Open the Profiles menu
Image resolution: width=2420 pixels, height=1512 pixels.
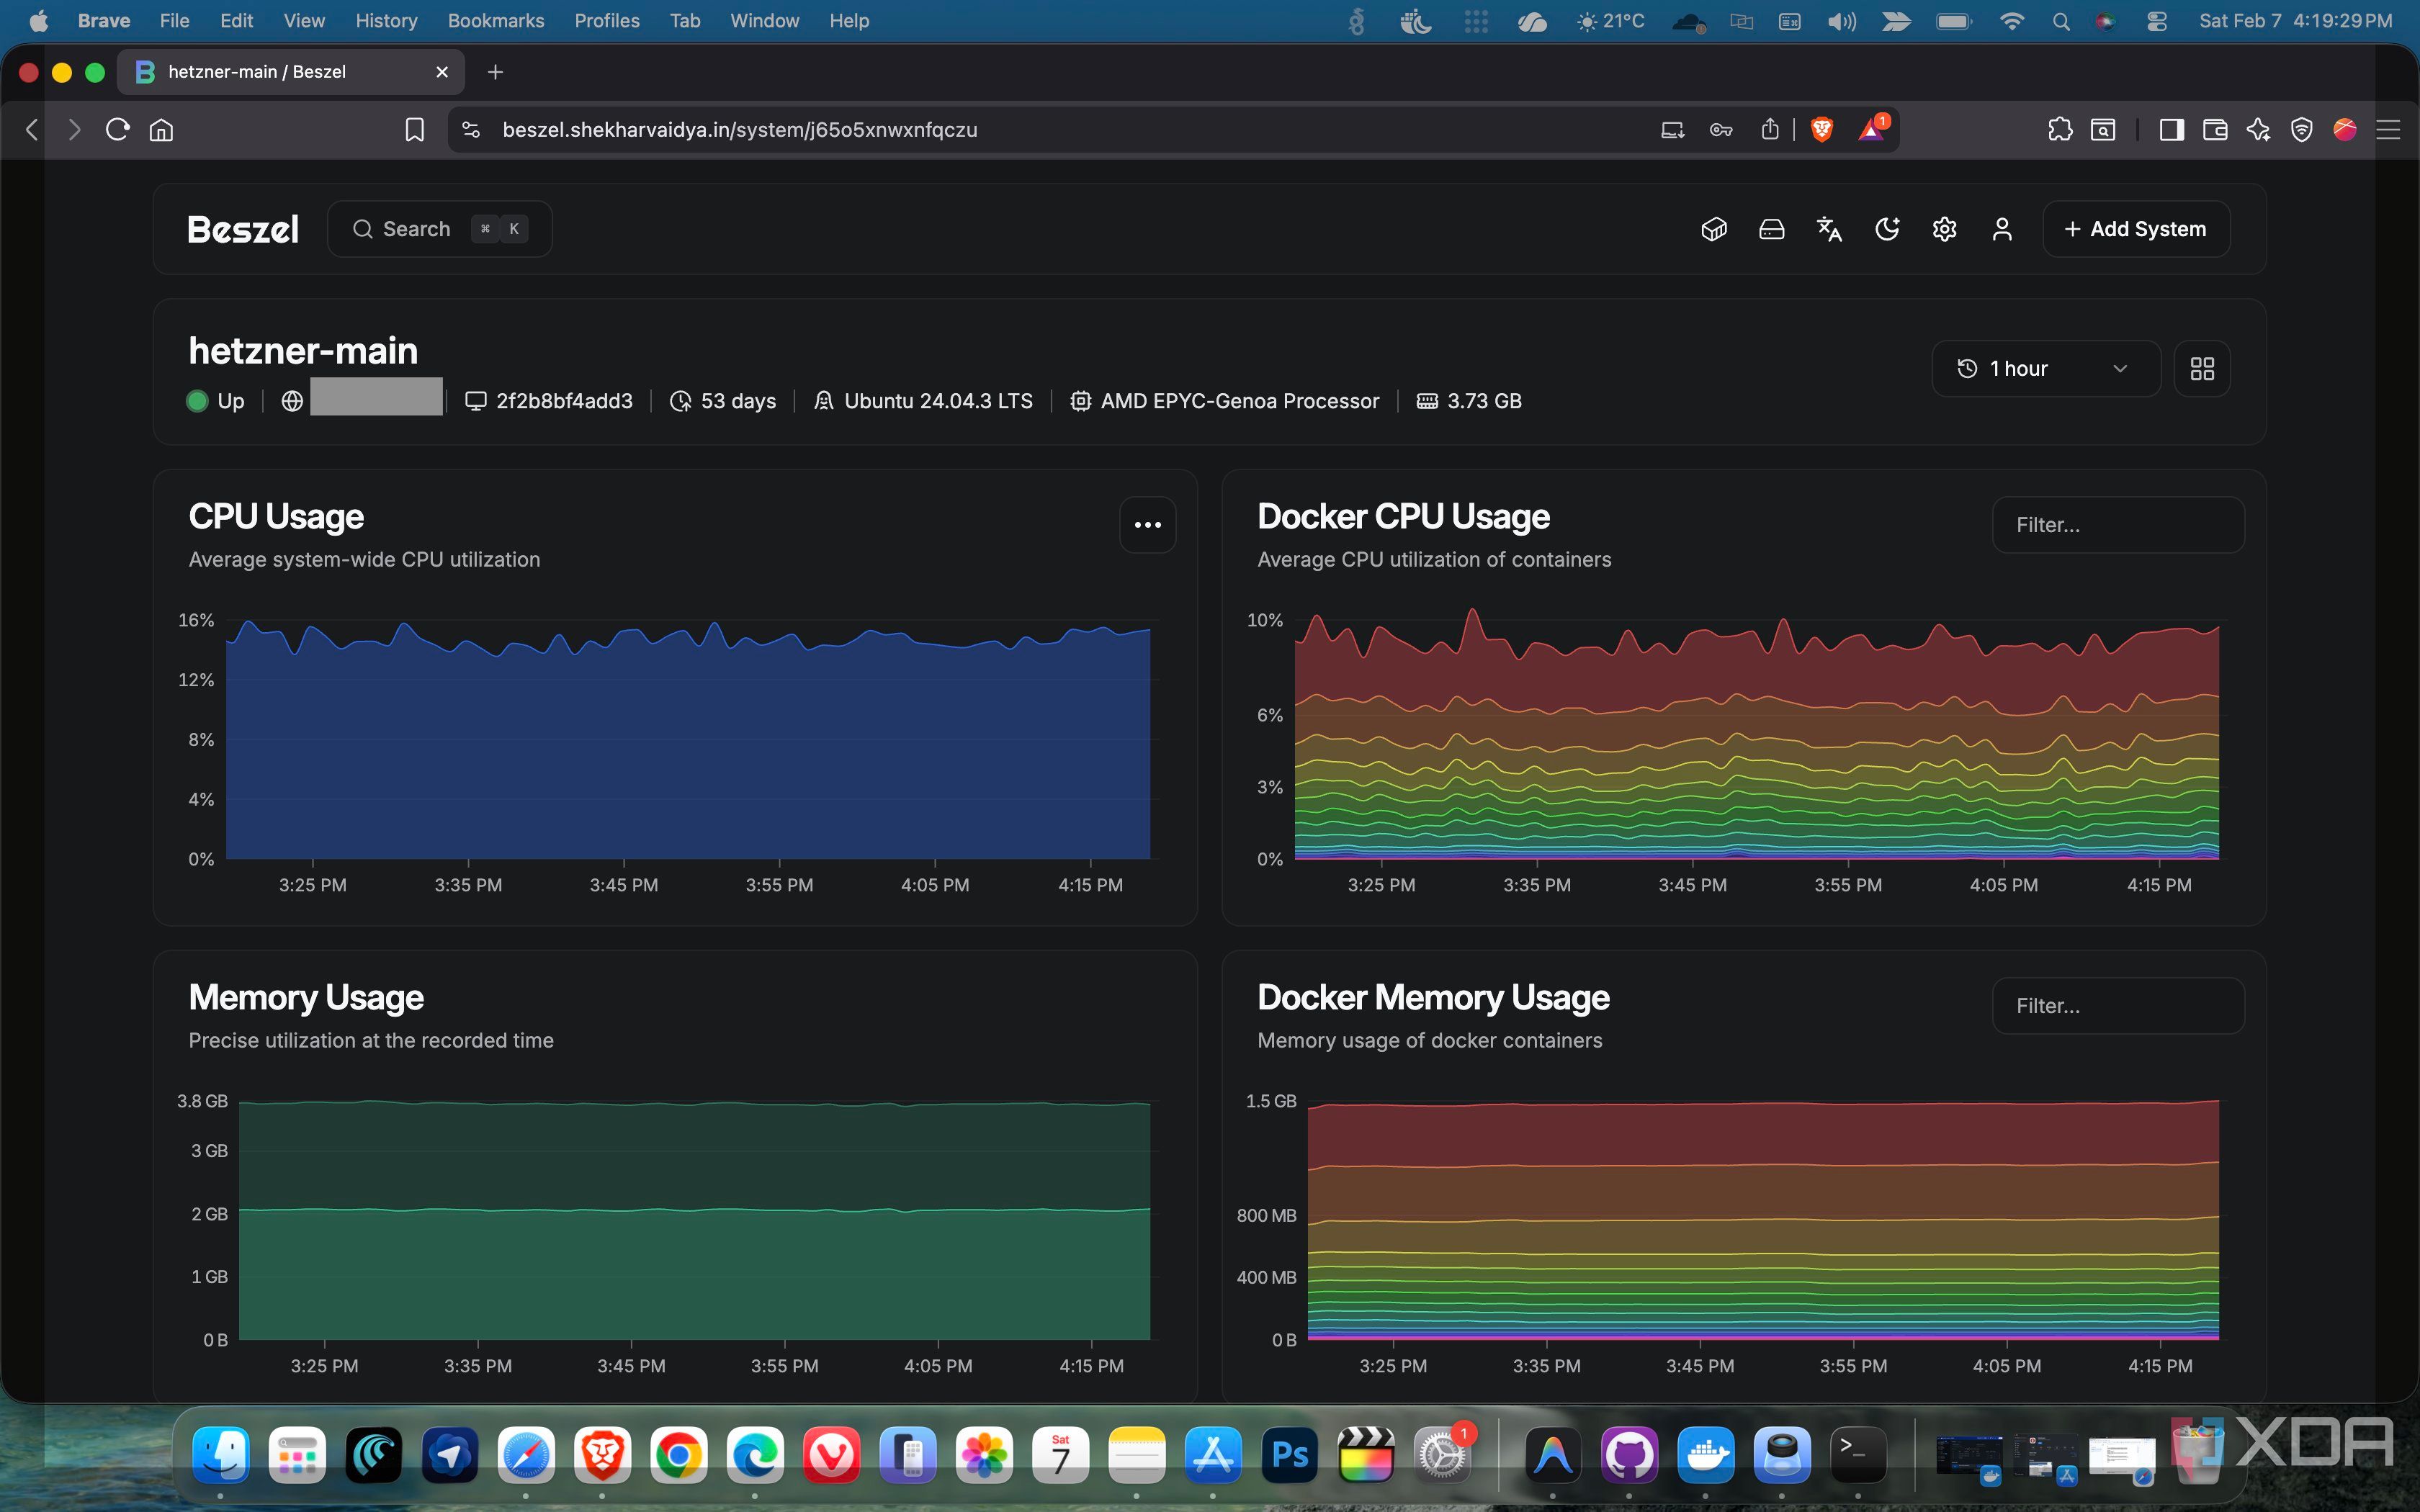[607, 21]
